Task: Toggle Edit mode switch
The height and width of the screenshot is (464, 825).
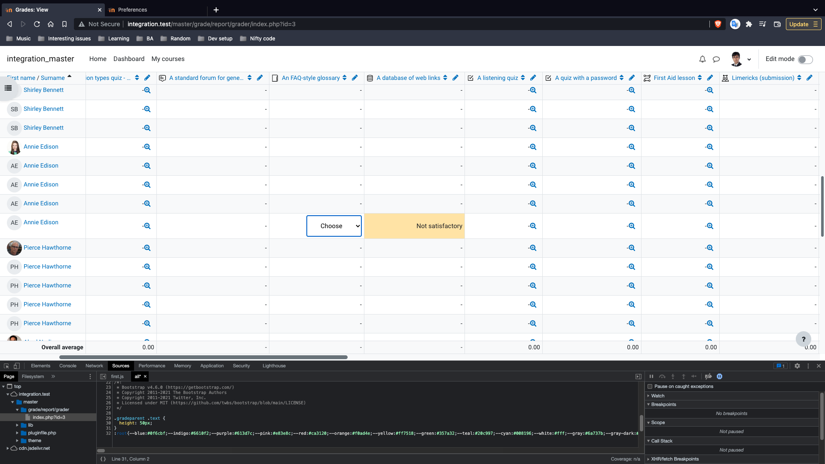Action: point(805,59)
